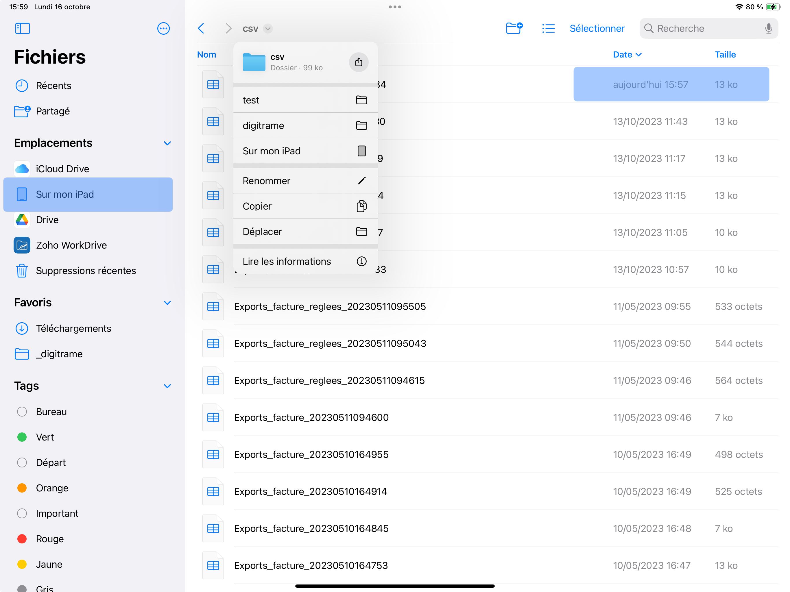Share the csv folder with the share icon

tap(359, 62)
